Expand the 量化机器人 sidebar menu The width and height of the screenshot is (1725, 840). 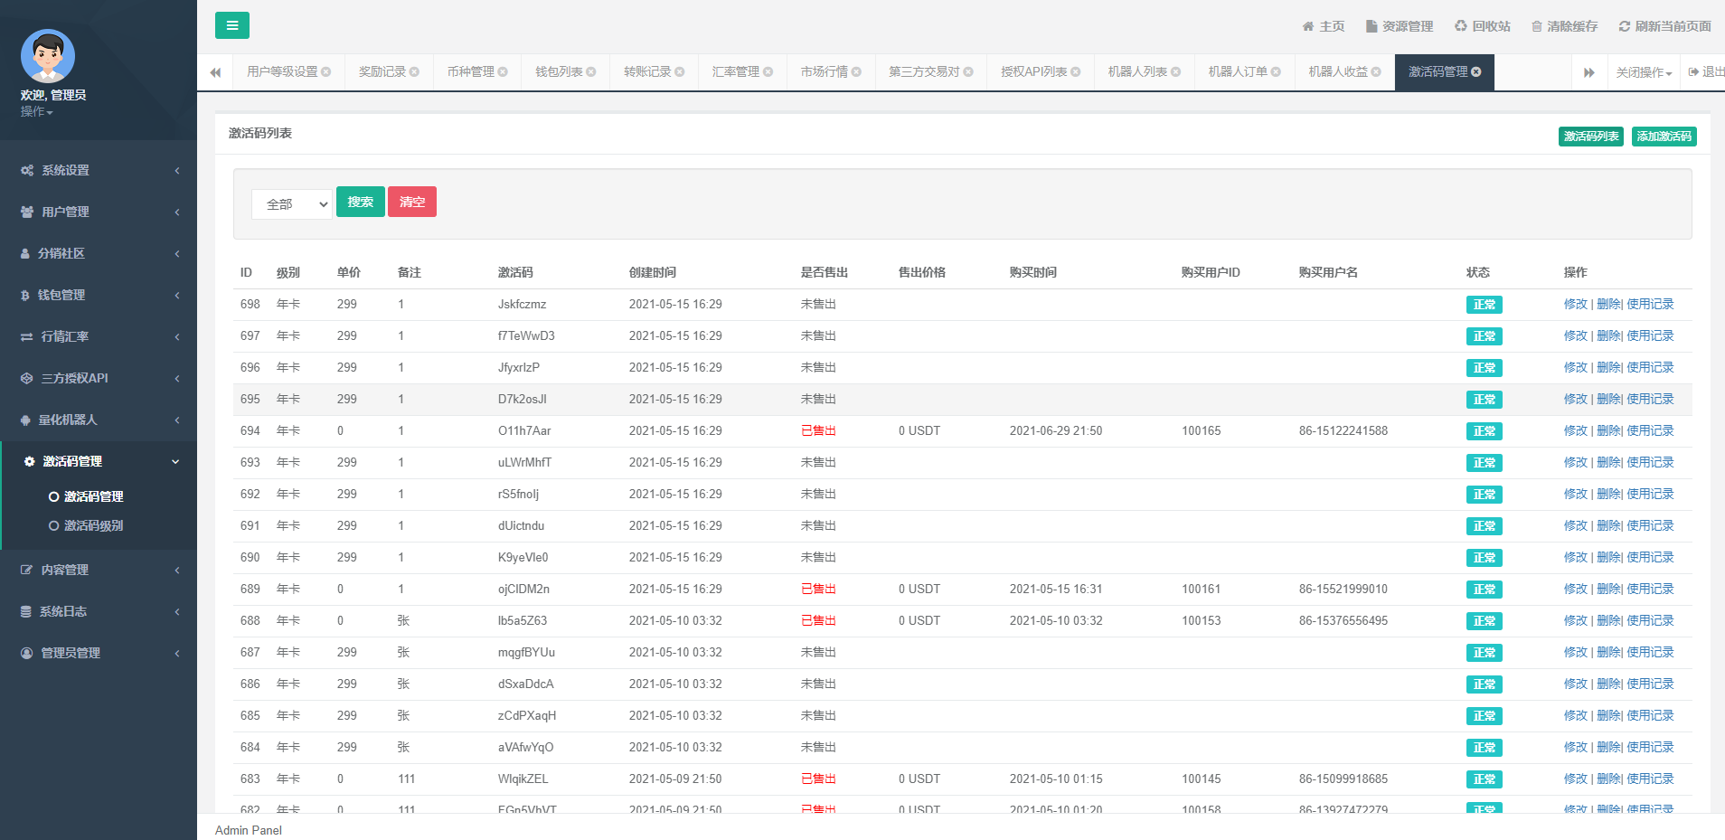[x=99, y=420]
